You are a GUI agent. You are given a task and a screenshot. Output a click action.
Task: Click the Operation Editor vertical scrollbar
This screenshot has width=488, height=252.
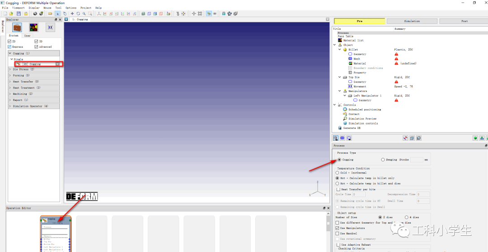(x=328, y=233)
